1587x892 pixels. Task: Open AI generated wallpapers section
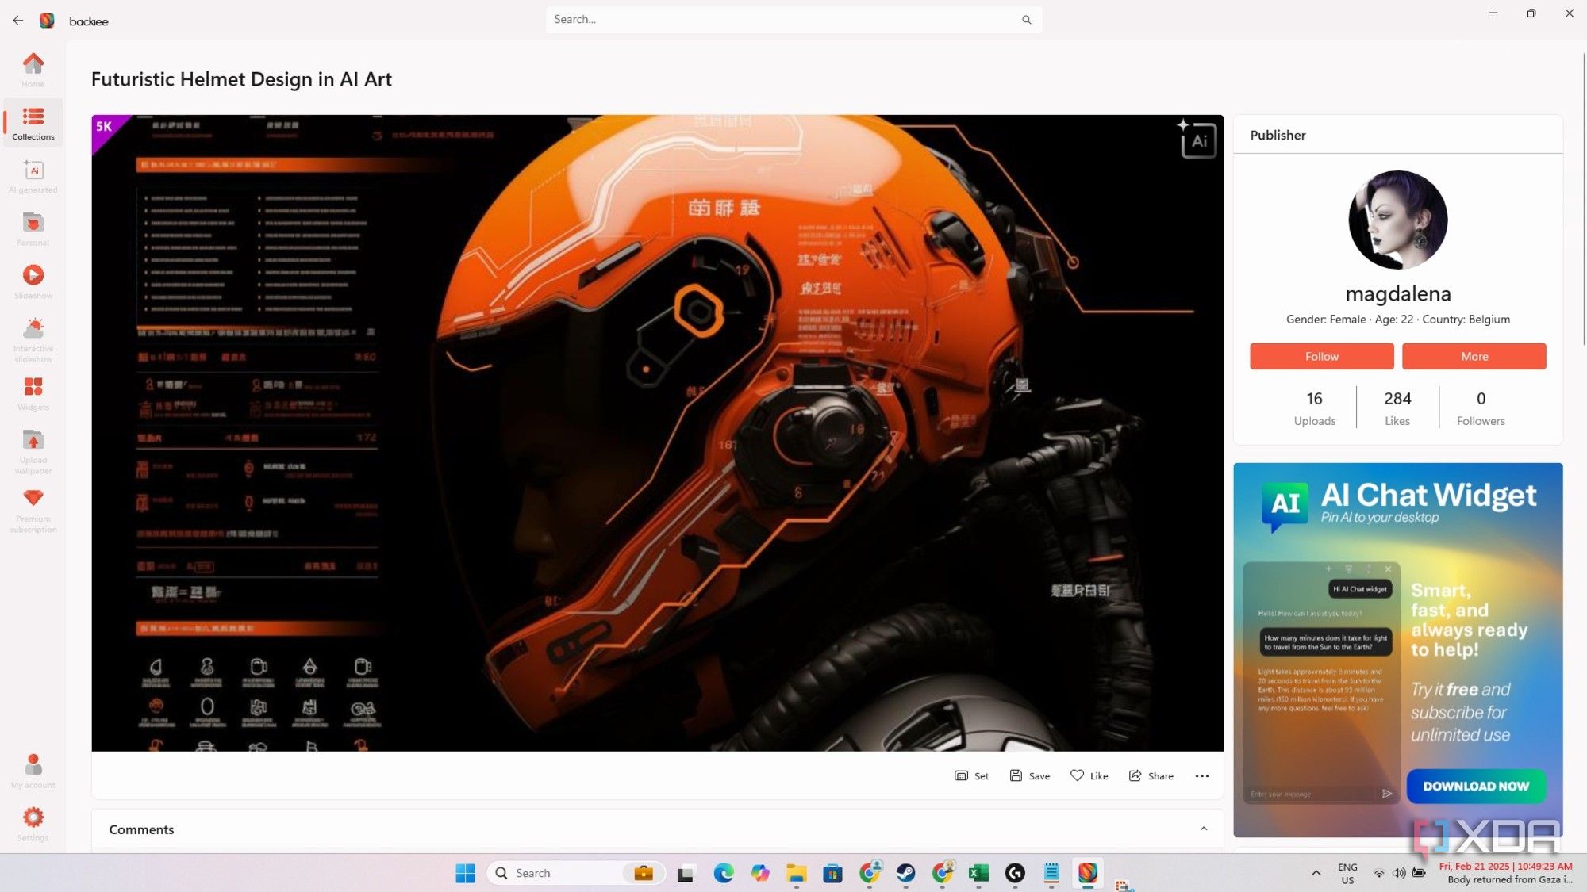[33, 176]
